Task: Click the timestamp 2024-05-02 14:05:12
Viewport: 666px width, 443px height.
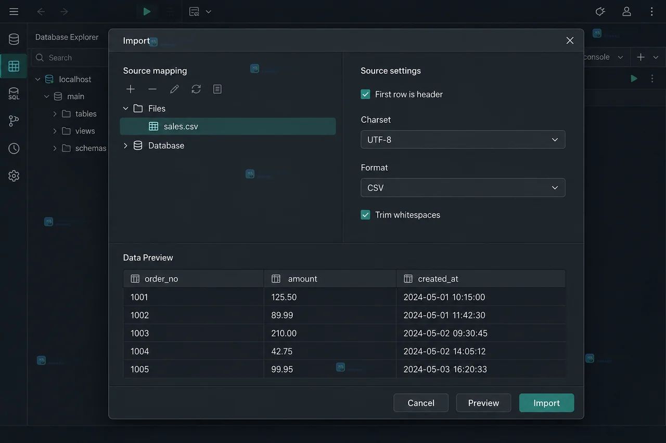Action: pos(481,352)
